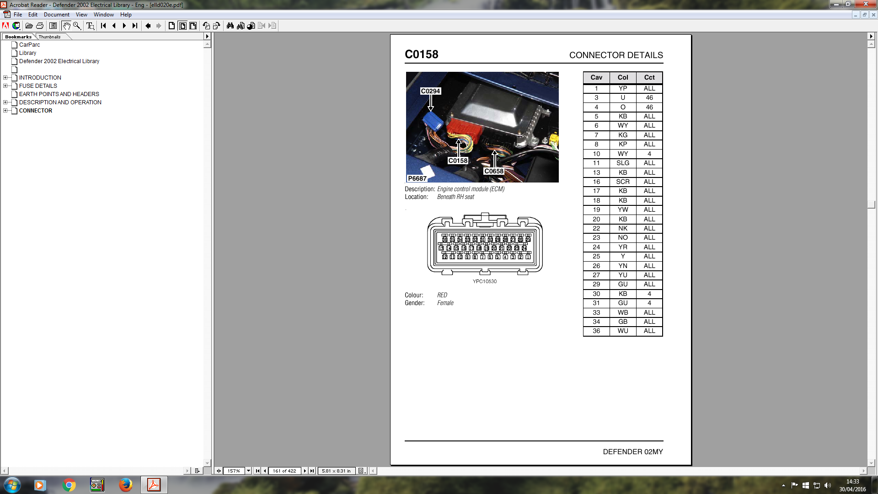Image resolution: width=878 pixels, height=494 pixels.
Task: Select the Bookmarks tab
Action: 18,37
